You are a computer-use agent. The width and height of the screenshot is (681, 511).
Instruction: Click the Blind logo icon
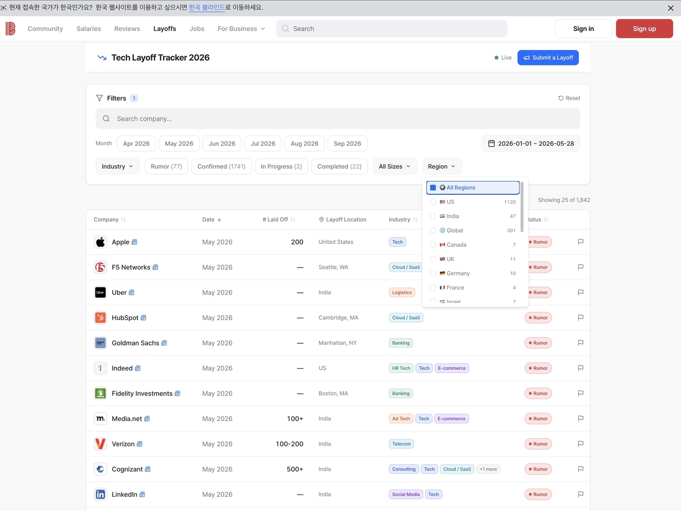[10, 29]
